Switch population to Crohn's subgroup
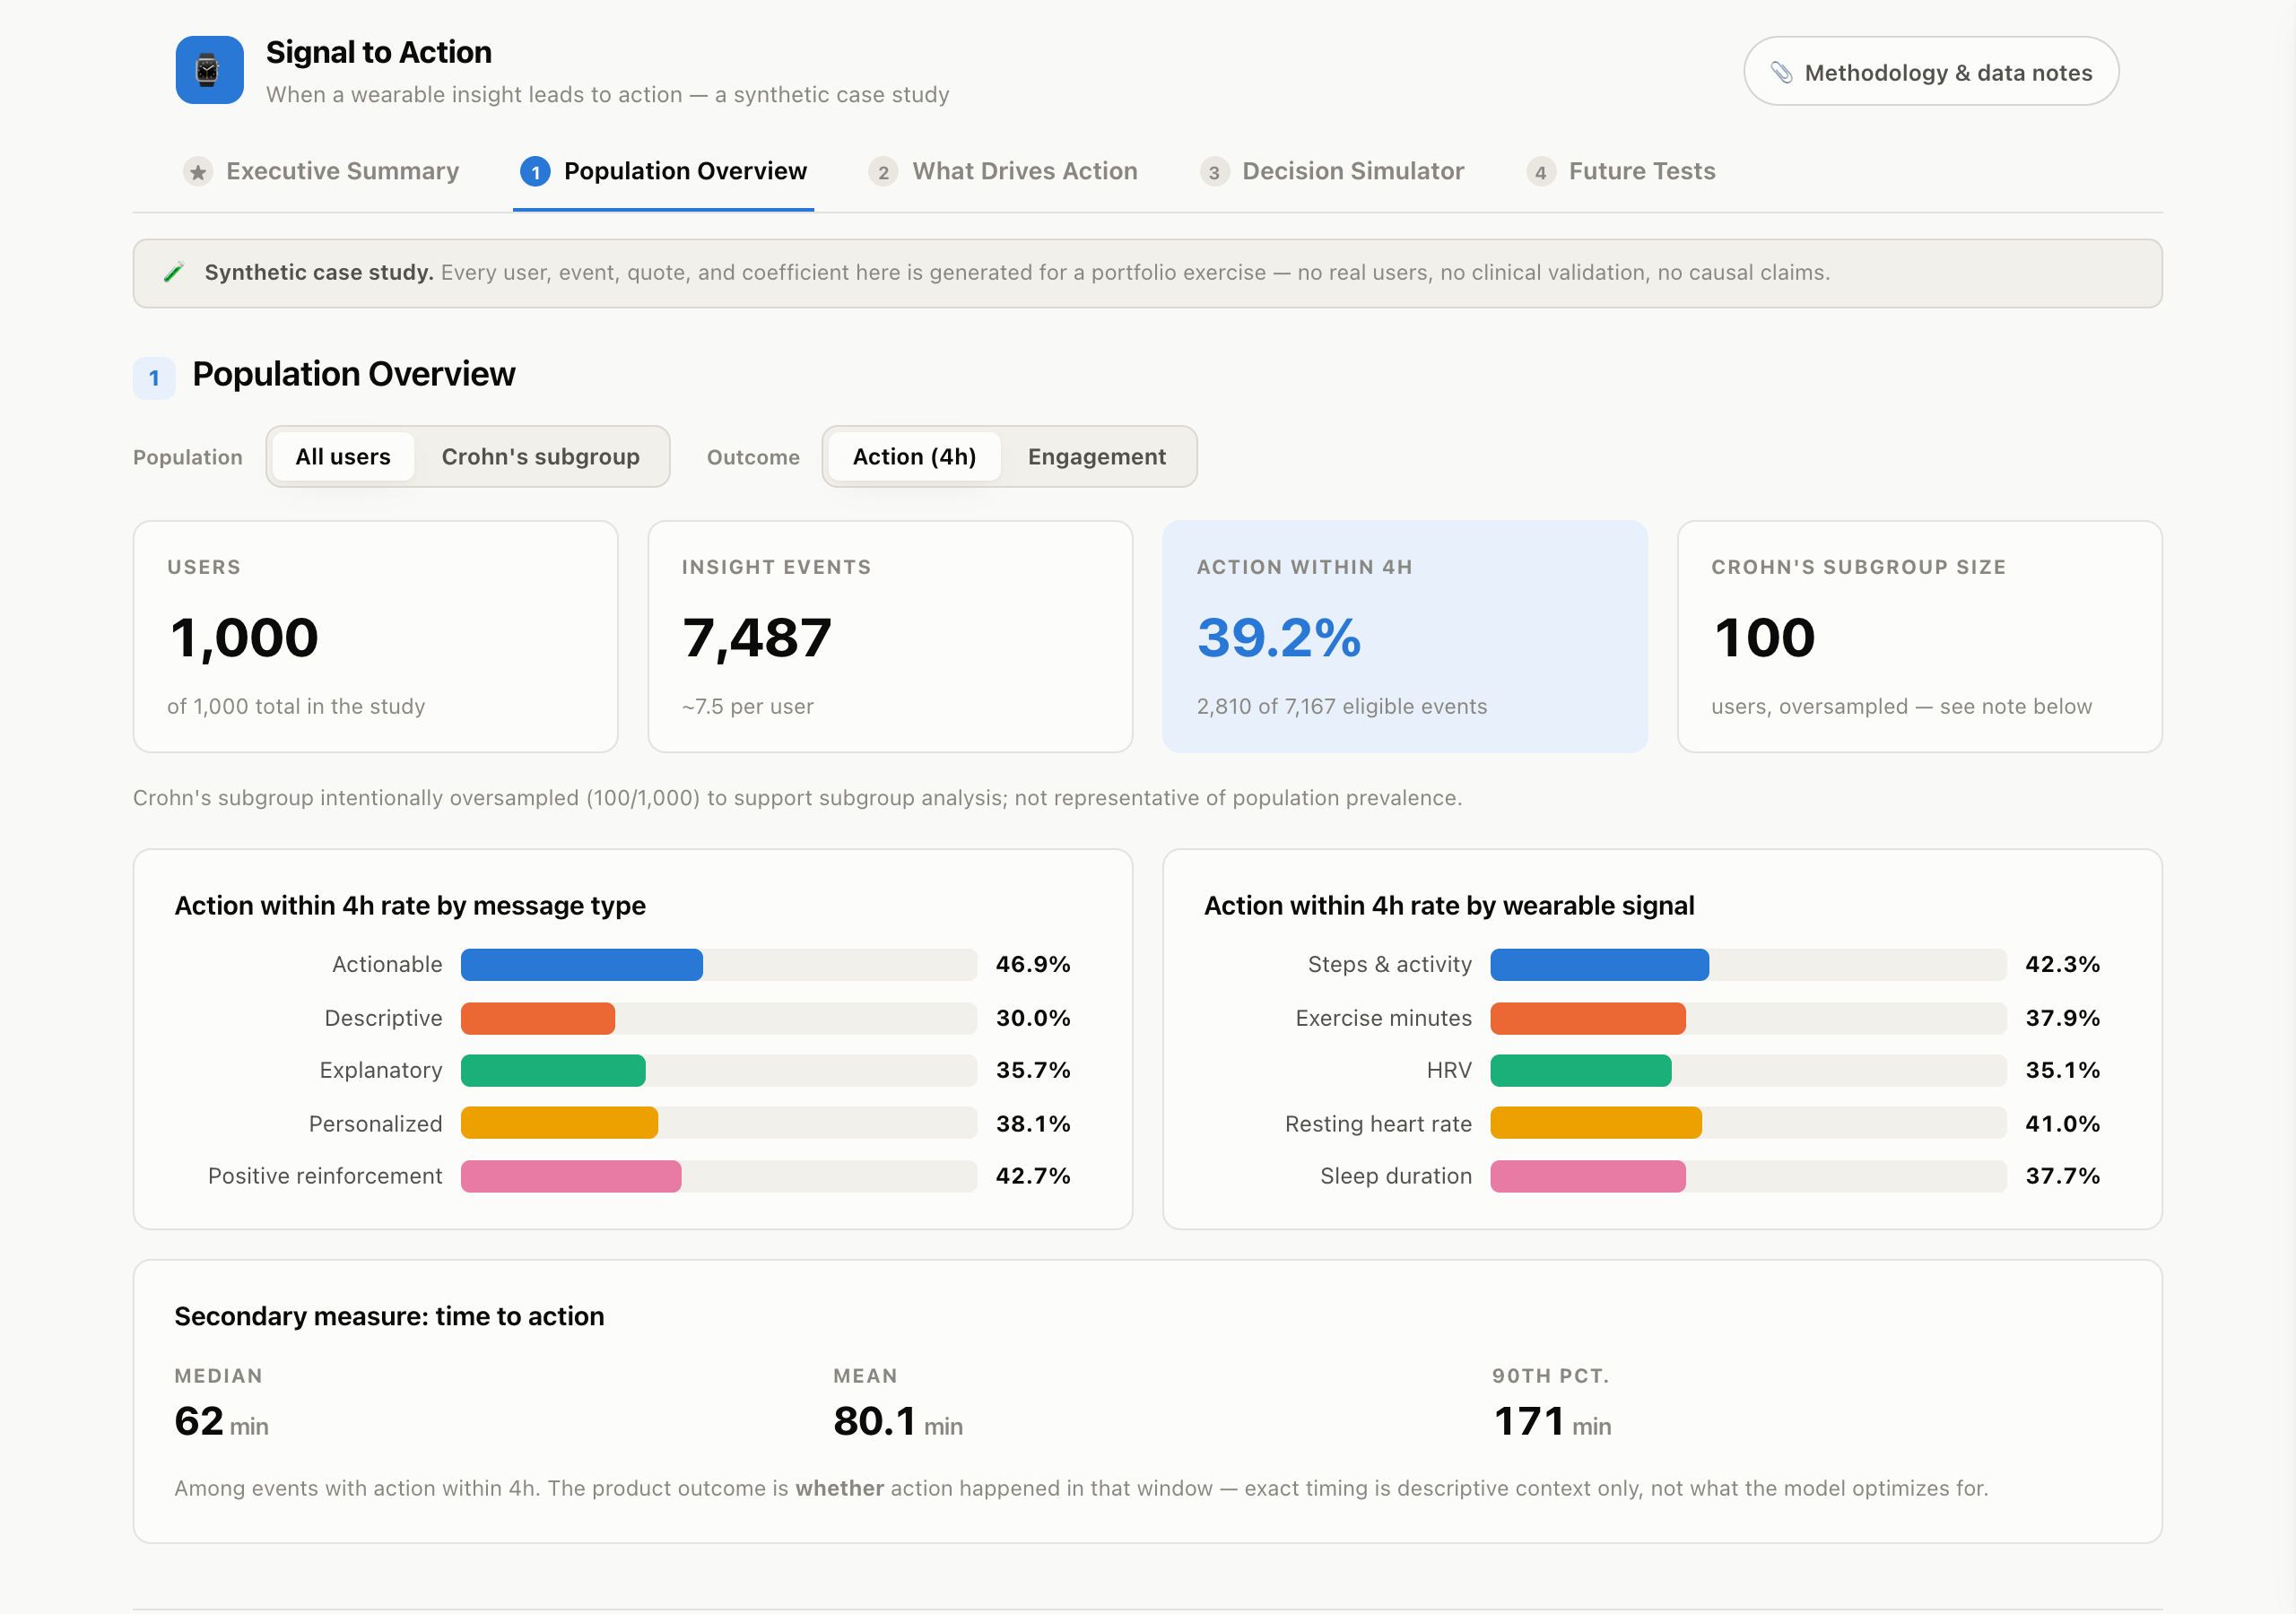2296x1614 pixels. (x=540, y=457)
